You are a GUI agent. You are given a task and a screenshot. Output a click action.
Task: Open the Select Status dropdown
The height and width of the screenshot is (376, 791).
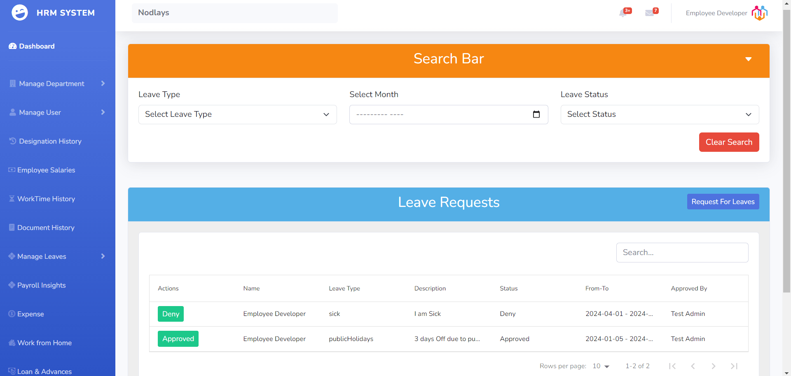coord(660,114)
